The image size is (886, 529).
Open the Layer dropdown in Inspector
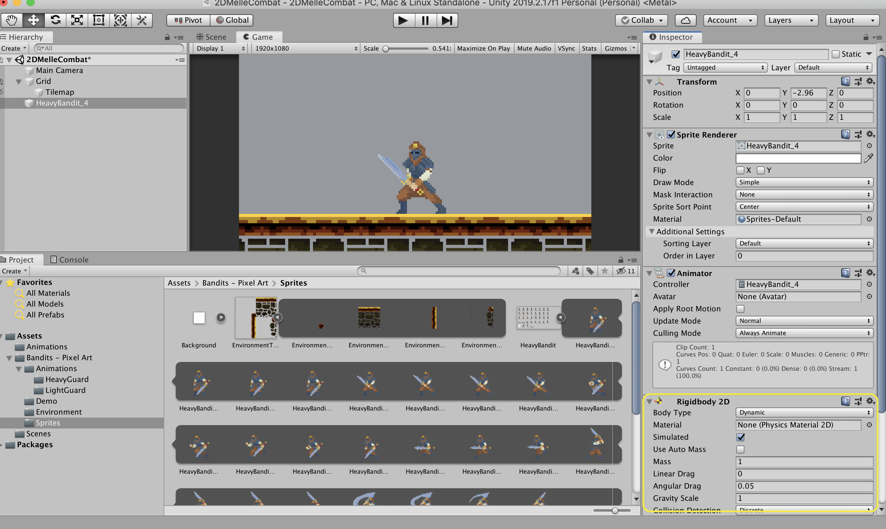point(834,68)
